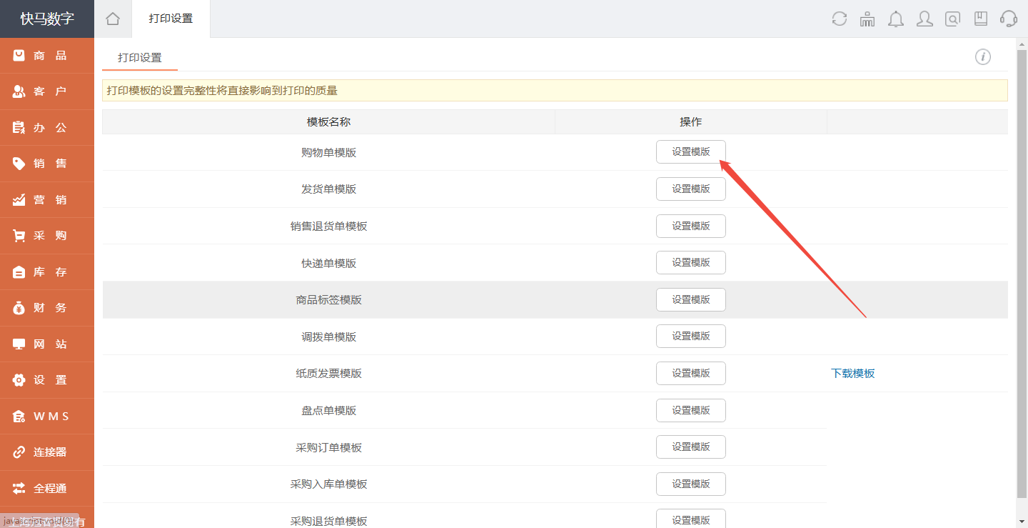
Task: Click the search magnifier icon in header
Action: (x=952, y=19)
